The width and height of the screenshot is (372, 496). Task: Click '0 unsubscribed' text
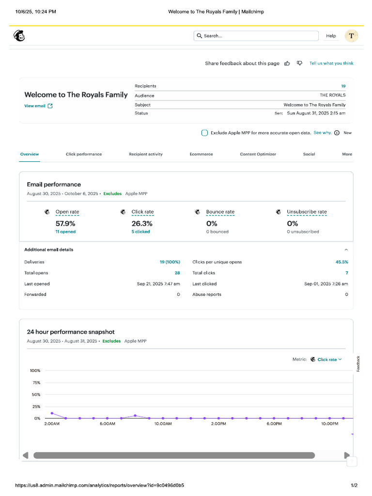[303, 232]
